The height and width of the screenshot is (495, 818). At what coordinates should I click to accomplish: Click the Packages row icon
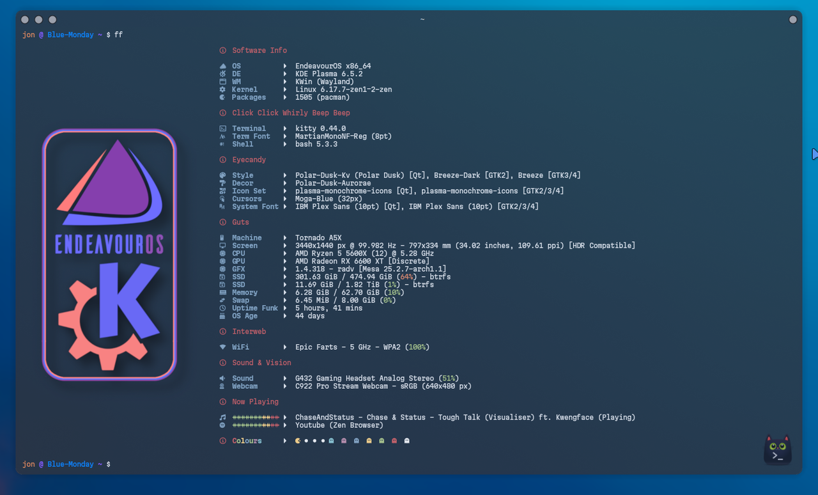[x=223, y=98]
